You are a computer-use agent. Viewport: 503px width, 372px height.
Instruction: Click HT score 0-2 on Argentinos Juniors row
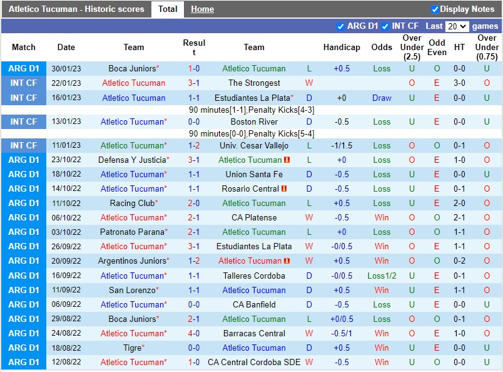459,261
